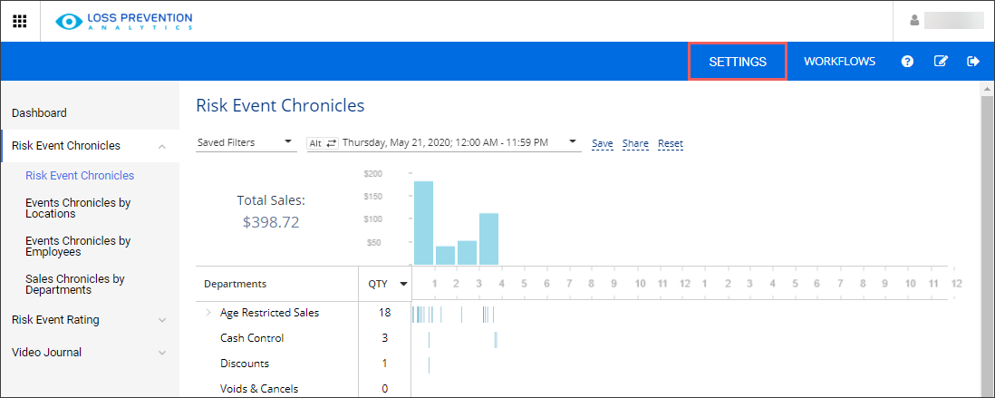Select Events Chronicles by Locations
This screenshot has height=398, width=995.
click(78, 209)
